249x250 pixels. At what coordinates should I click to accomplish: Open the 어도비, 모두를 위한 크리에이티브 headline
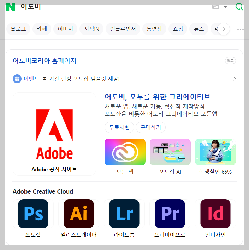pos(158,97)
